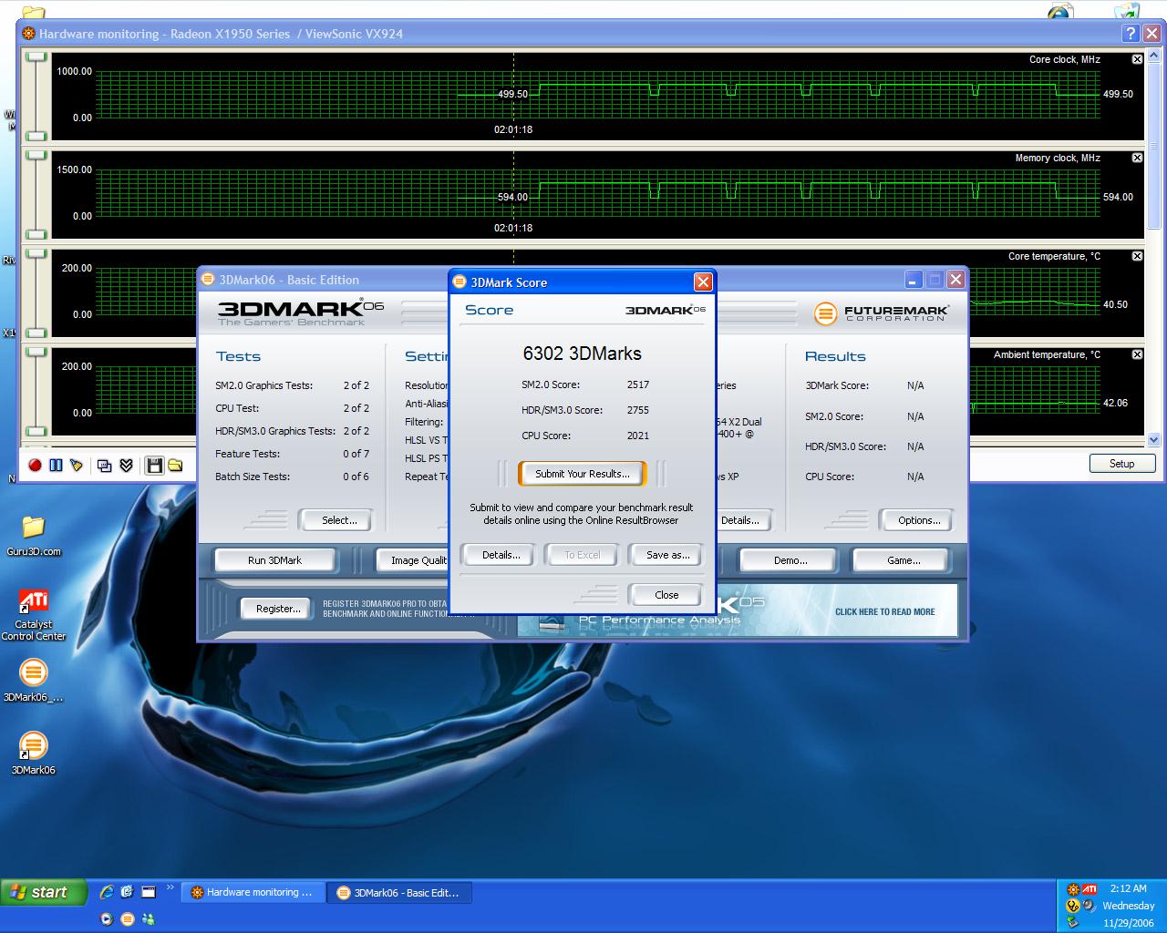Click the Select tests button

click(x=338, y=520)
